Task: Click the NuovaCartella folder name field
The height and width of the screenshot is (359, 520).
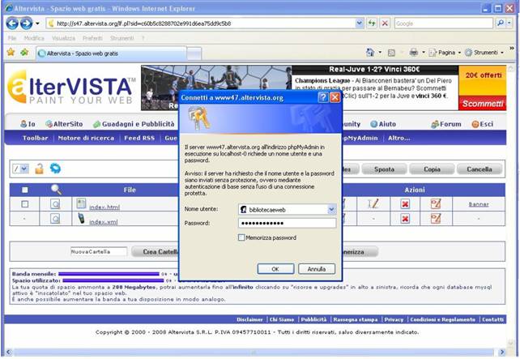Action: click(99, 252)
